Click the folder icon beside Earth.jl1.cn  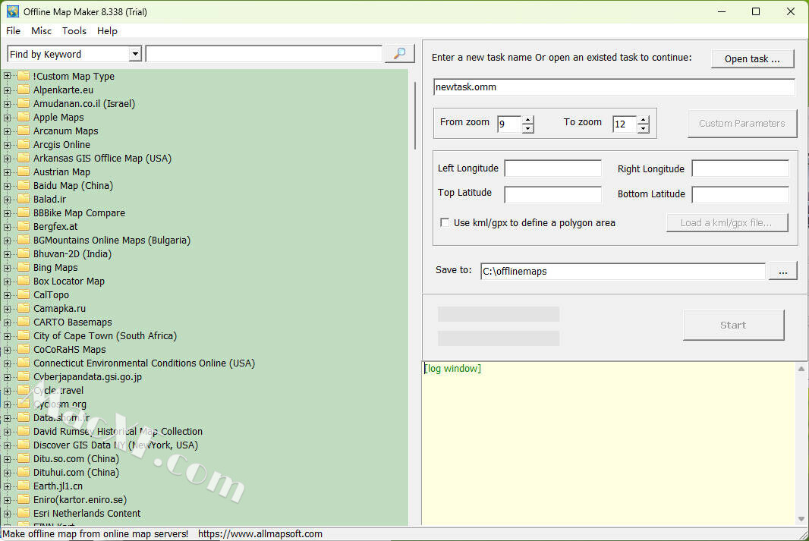(x=24, y=486)
